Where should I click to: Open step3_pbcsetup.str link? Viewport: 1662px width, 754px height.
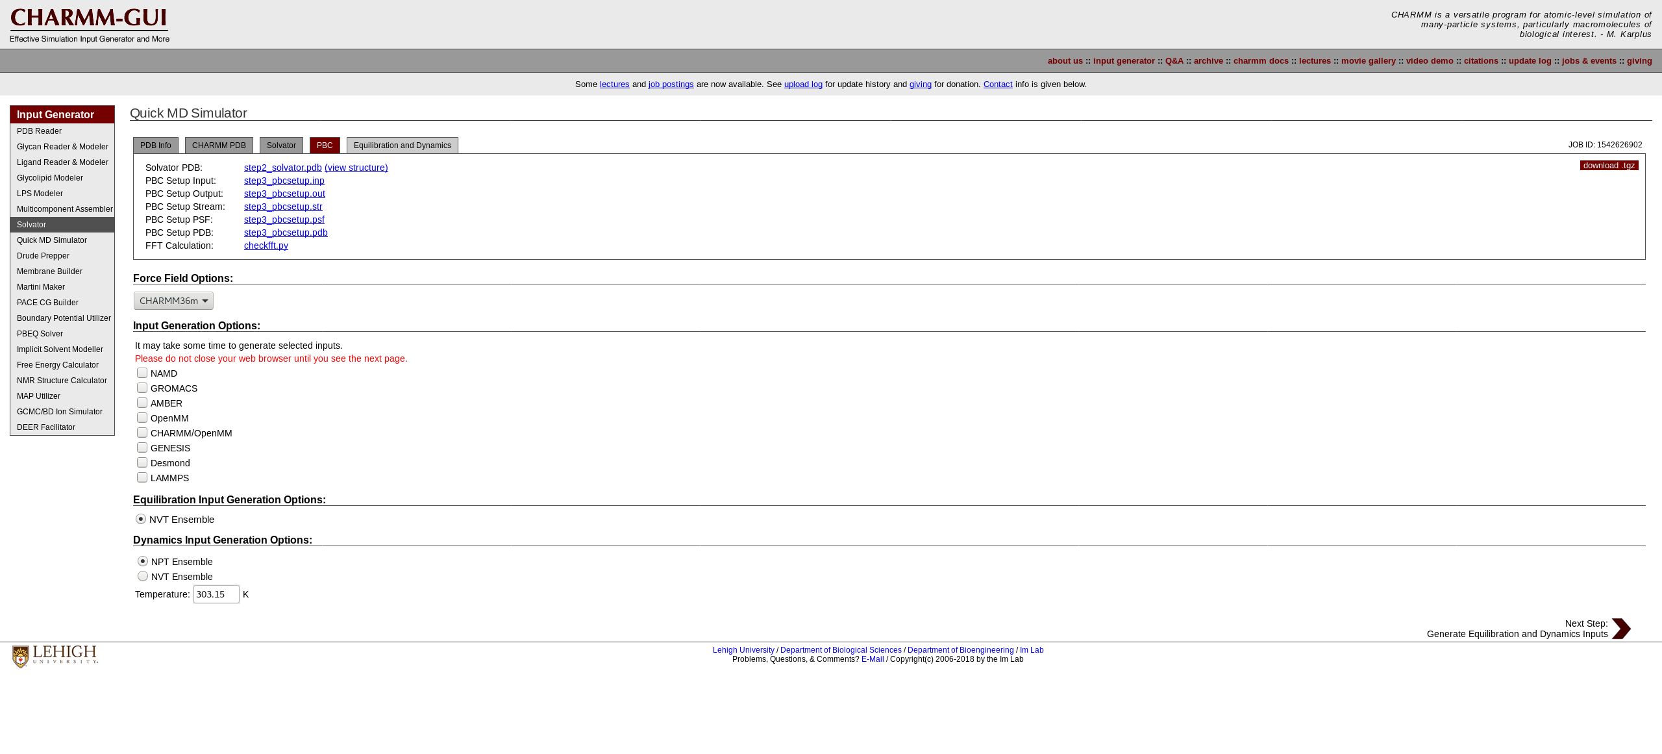(283, 207)
